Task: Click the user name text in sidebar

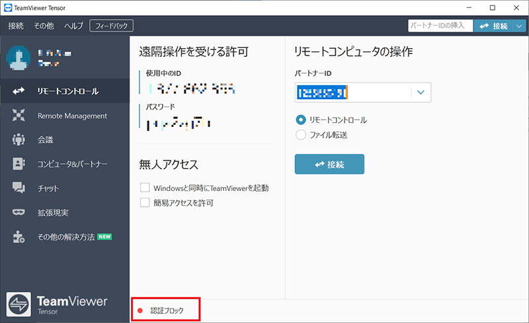Action: 54,54
